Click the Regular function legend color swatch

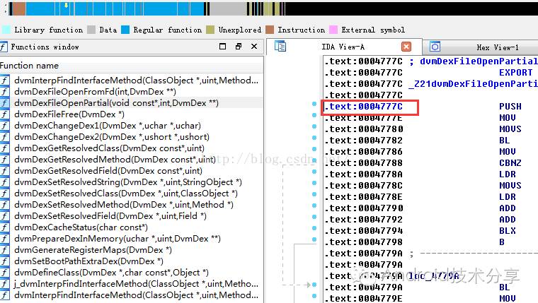click(125, 30)
